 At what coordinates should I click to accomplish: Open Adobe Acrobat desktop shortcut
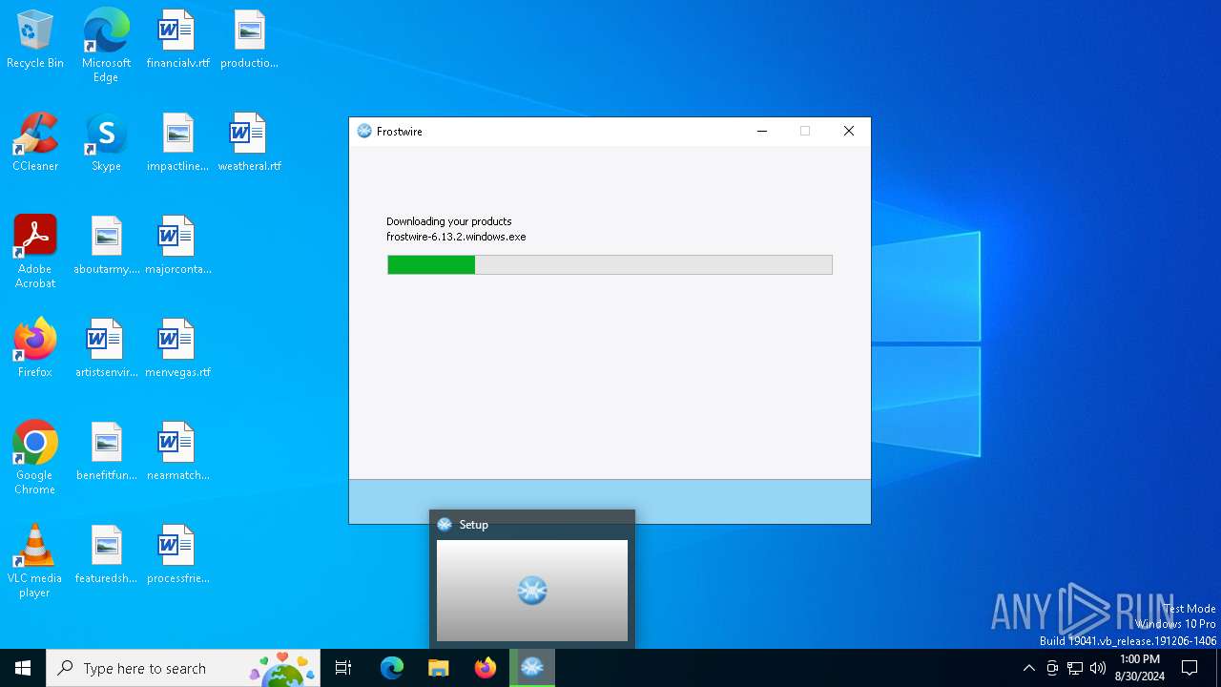[x=35, y=252]
